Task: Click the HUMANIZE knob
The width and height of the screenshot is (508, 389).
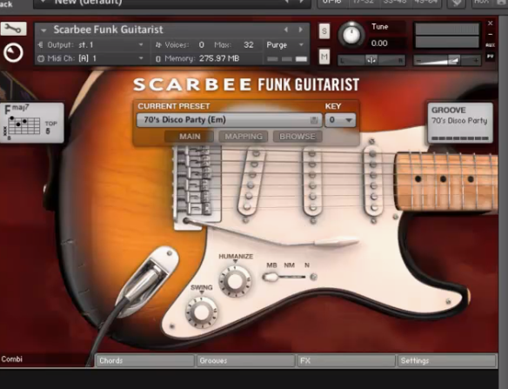Action: pos(235,281)
